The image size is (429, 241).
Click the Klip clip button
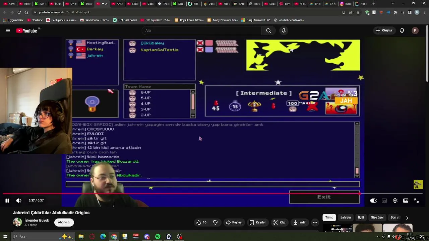point(279,222)
